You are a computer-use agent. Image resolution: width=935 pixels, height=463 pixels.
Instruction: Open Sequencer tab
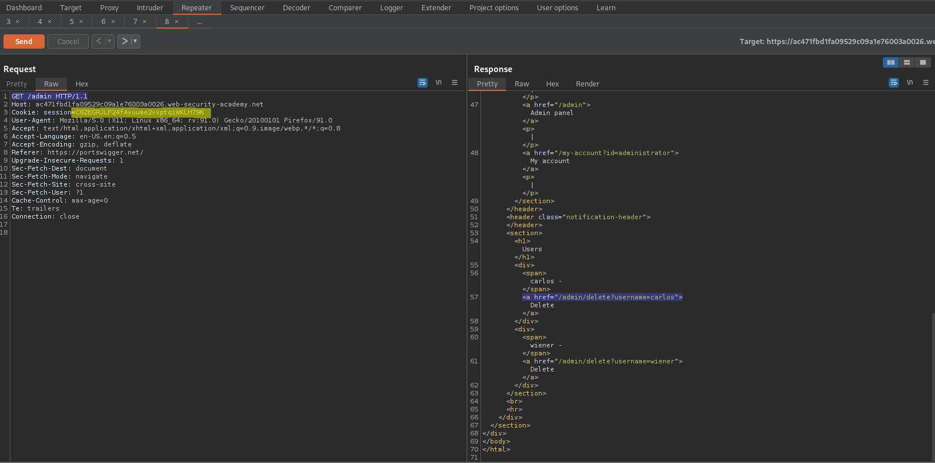(x=247, y=7)
